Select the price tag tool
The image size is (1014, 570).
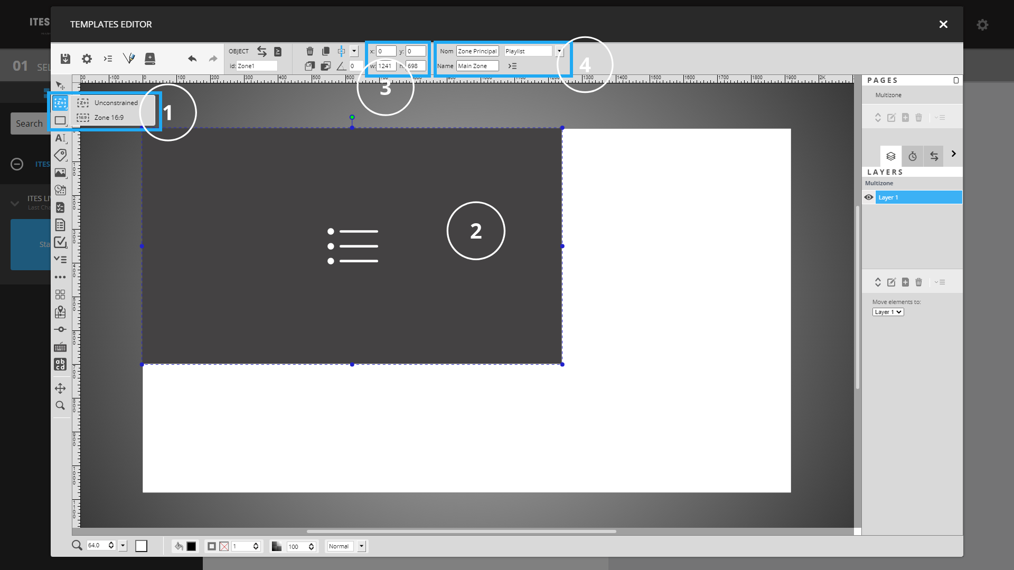pyautogui.click(x=60, y=155)
